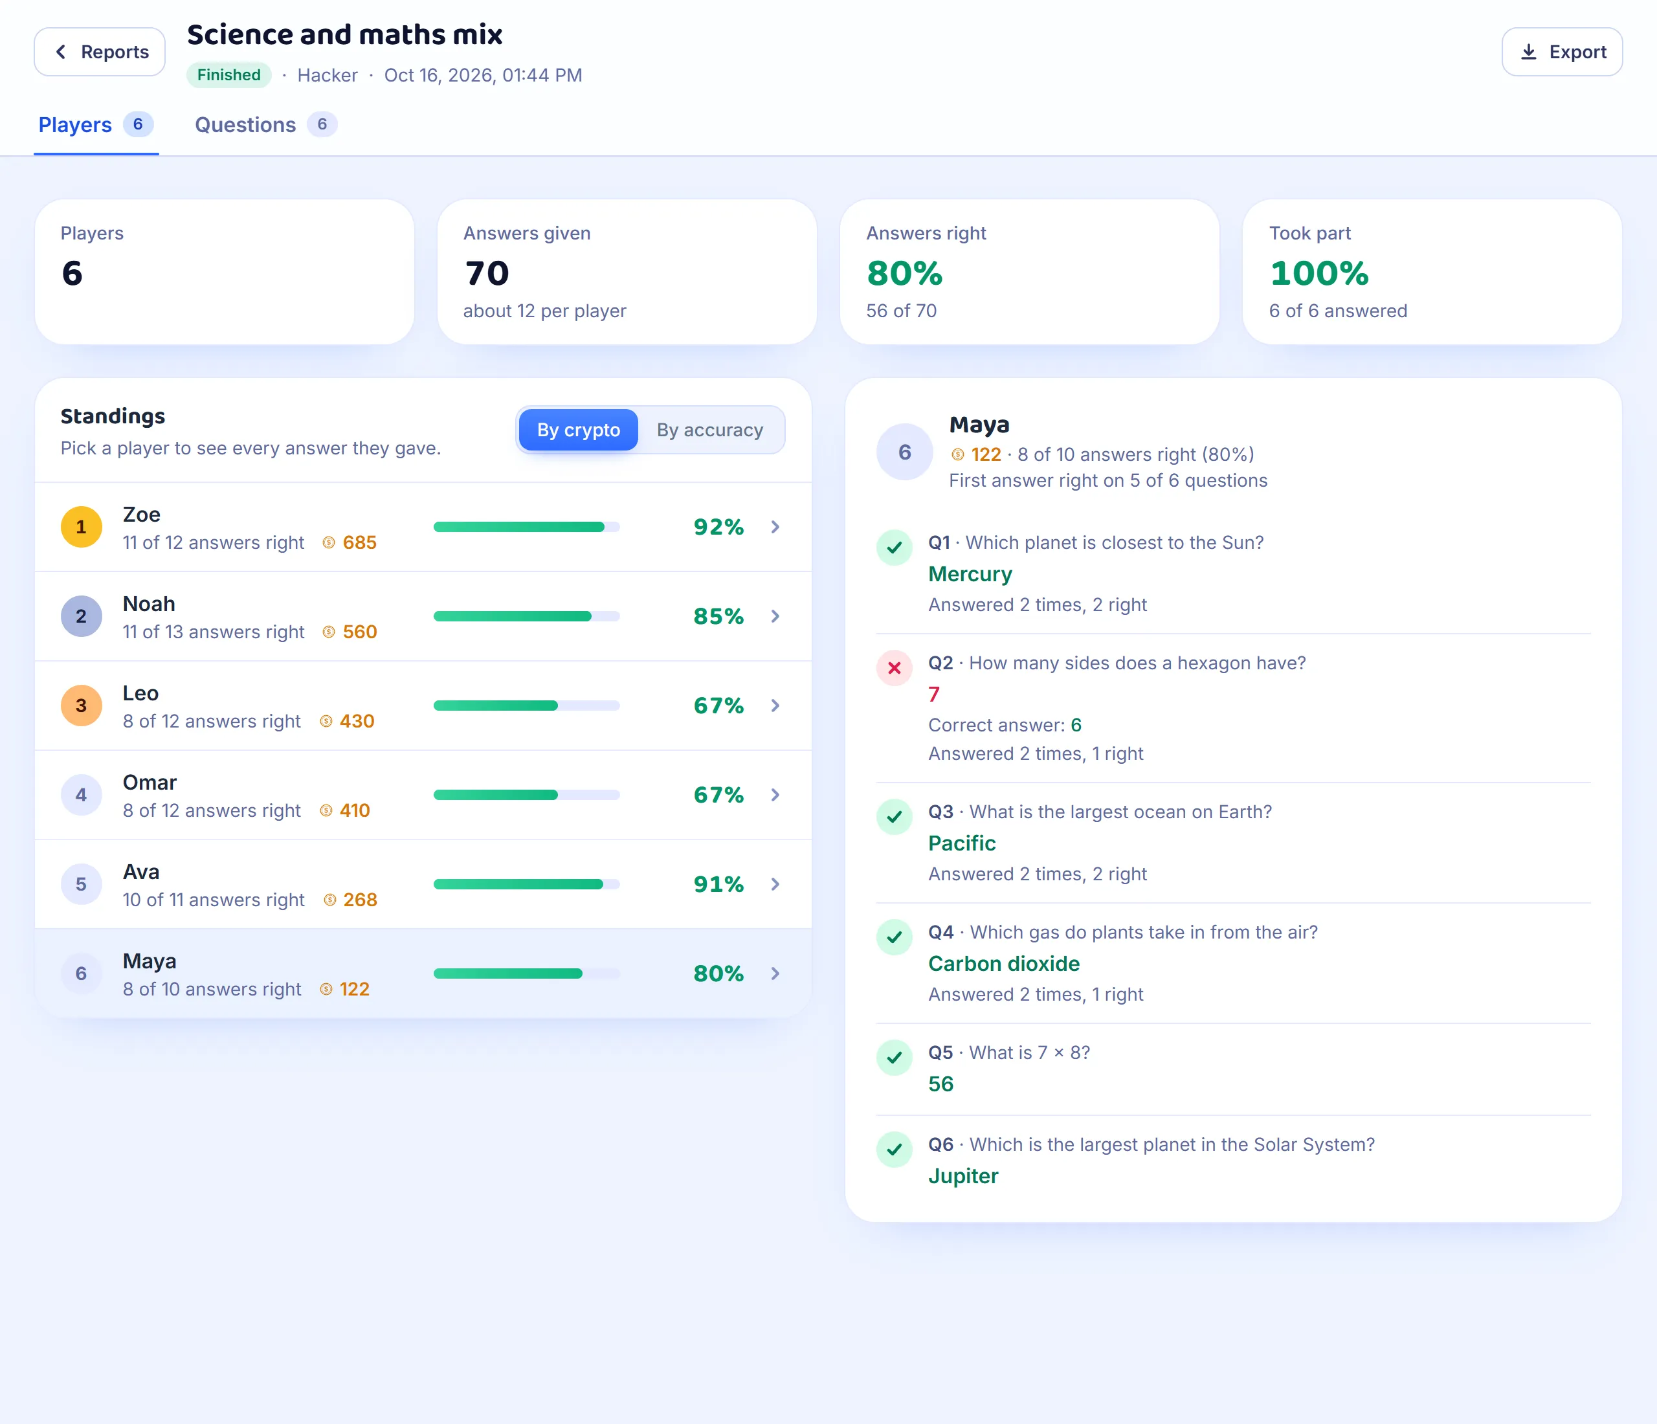
Task: Expand Ava's row chevron
Action: [775, 884]
